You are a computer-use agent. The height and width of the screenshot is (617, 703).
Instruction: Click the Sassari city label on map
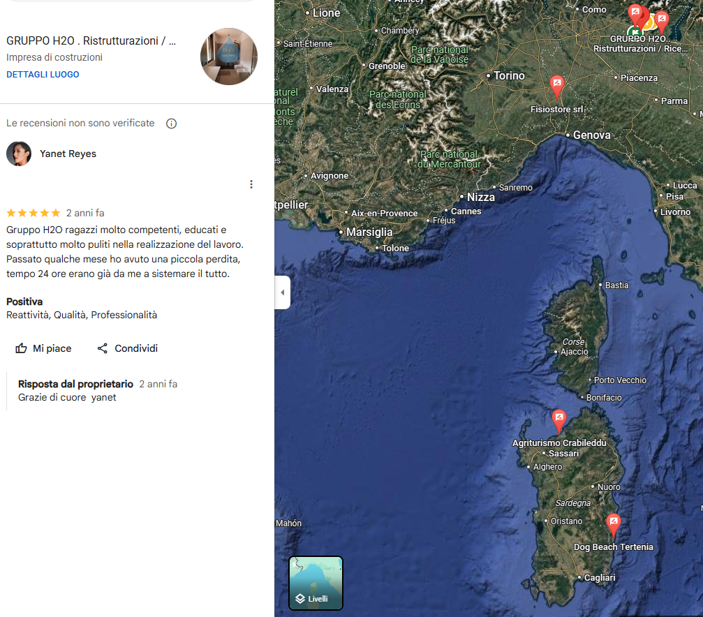tap(563, 454)
